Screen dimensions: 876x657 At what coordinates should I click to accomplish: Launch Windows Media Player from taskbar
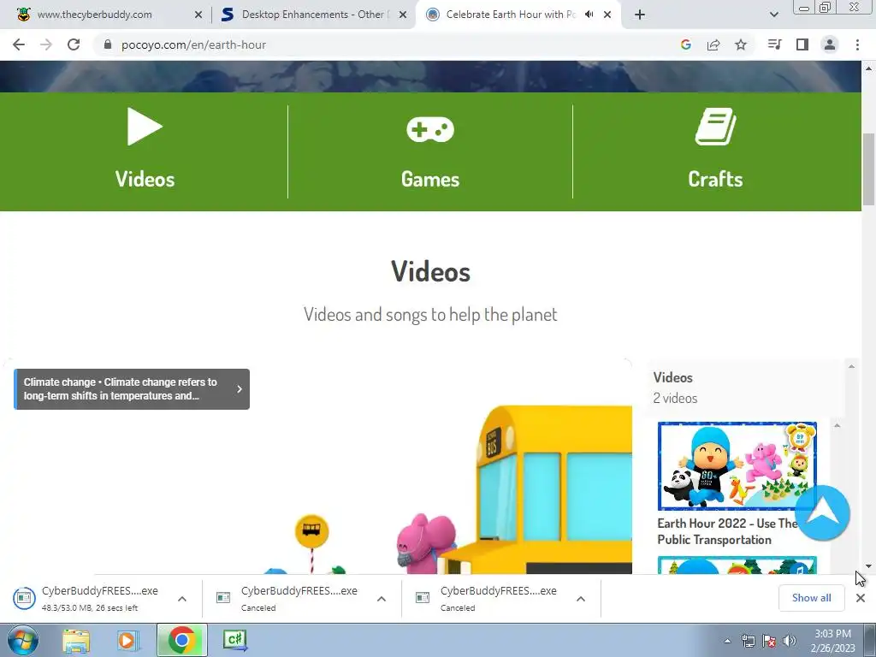[127, 640]
